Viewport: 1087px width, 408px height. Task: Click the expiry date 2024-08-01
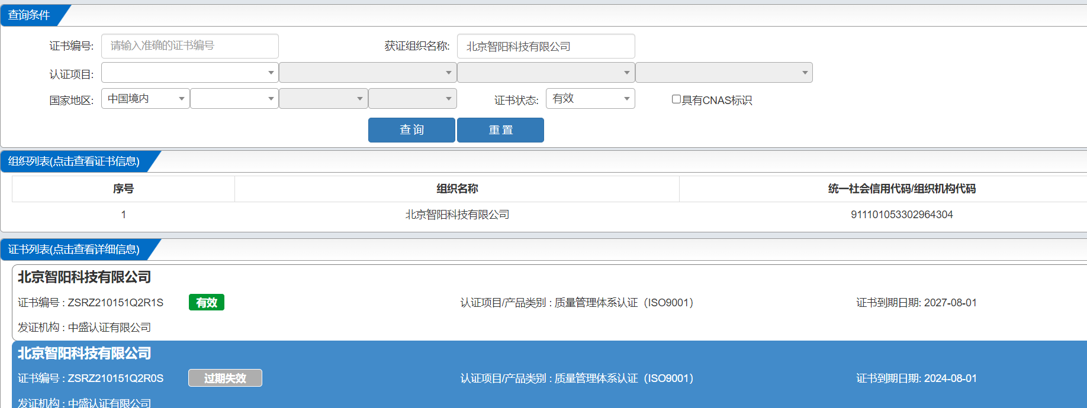[x=950, y=378]
